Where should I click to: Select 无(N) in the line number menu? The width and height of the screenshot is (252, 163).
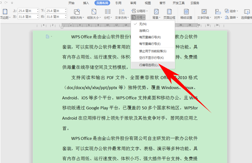tap(153, 24)
